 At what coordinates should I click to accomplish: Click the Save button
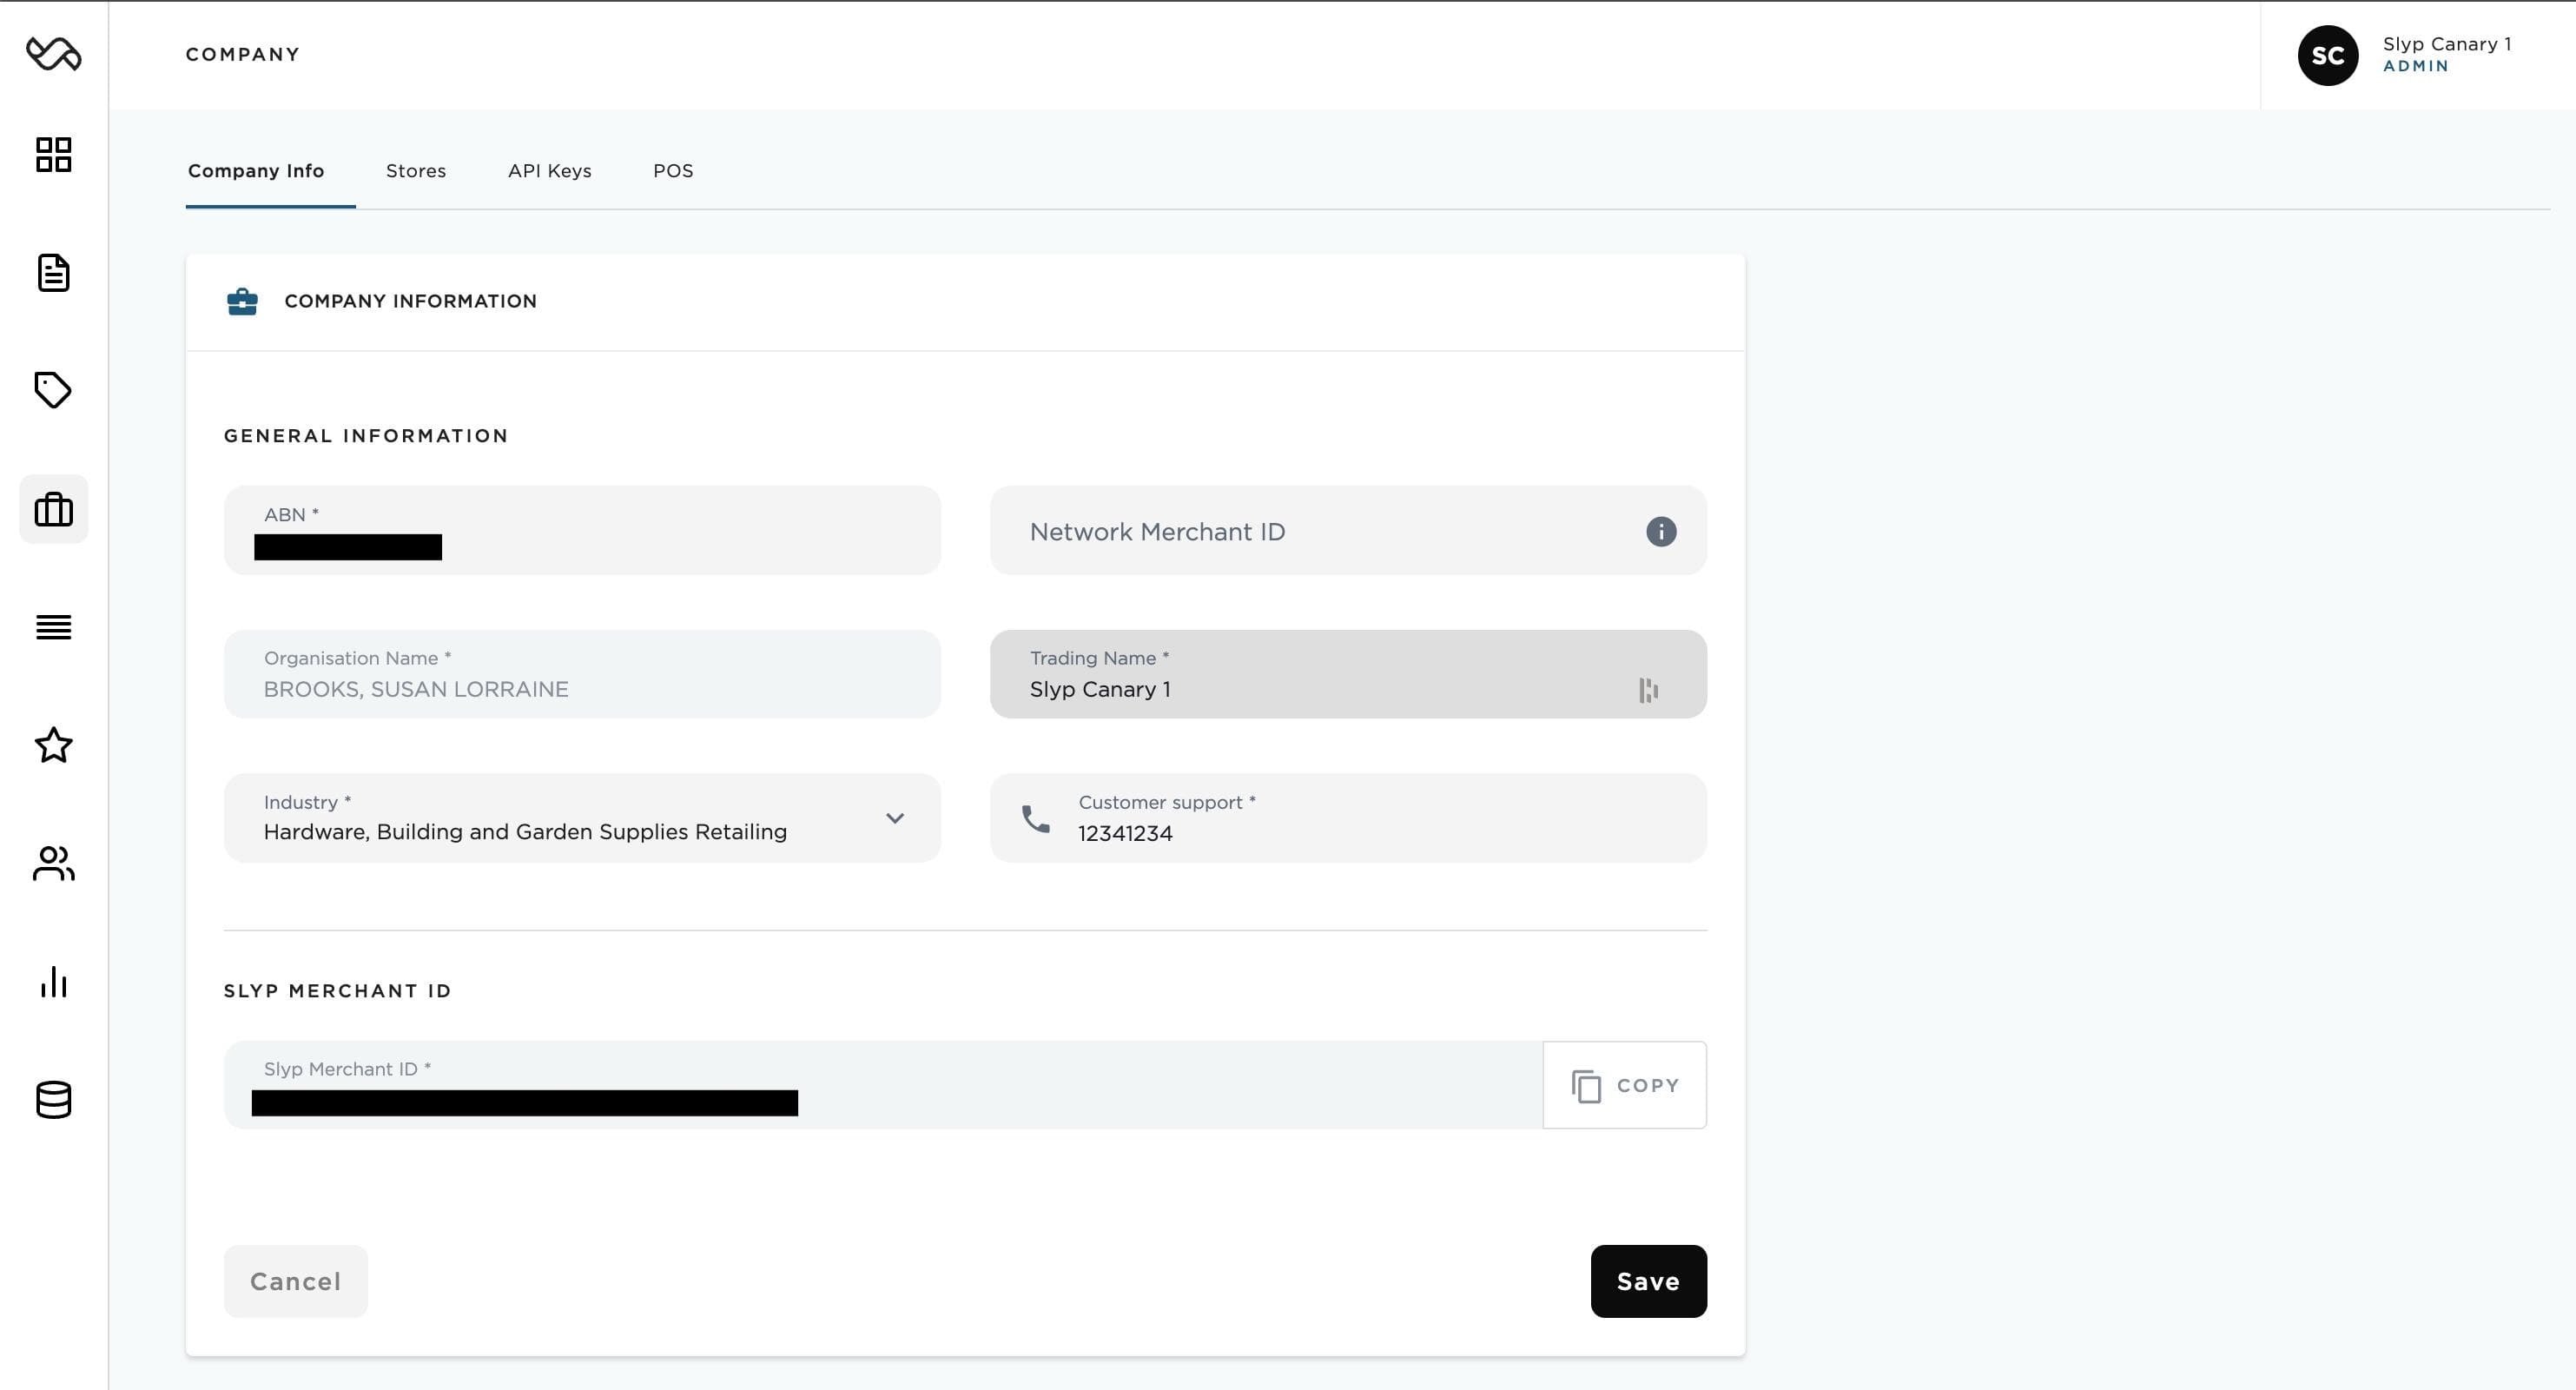point(1649,1281)
